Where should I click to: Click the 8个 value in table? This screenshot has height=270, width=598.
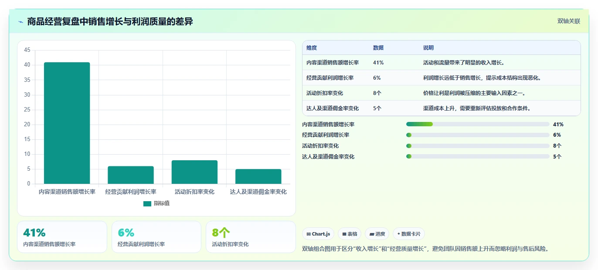pos(377,93)
